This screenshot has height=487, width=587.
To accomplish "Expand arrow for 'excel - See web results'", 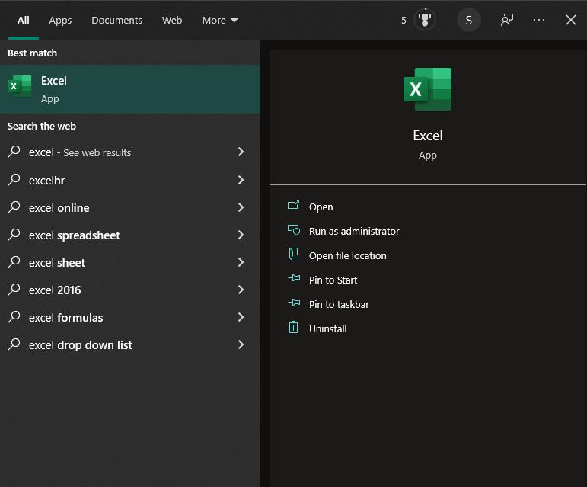I will [241, 152].
